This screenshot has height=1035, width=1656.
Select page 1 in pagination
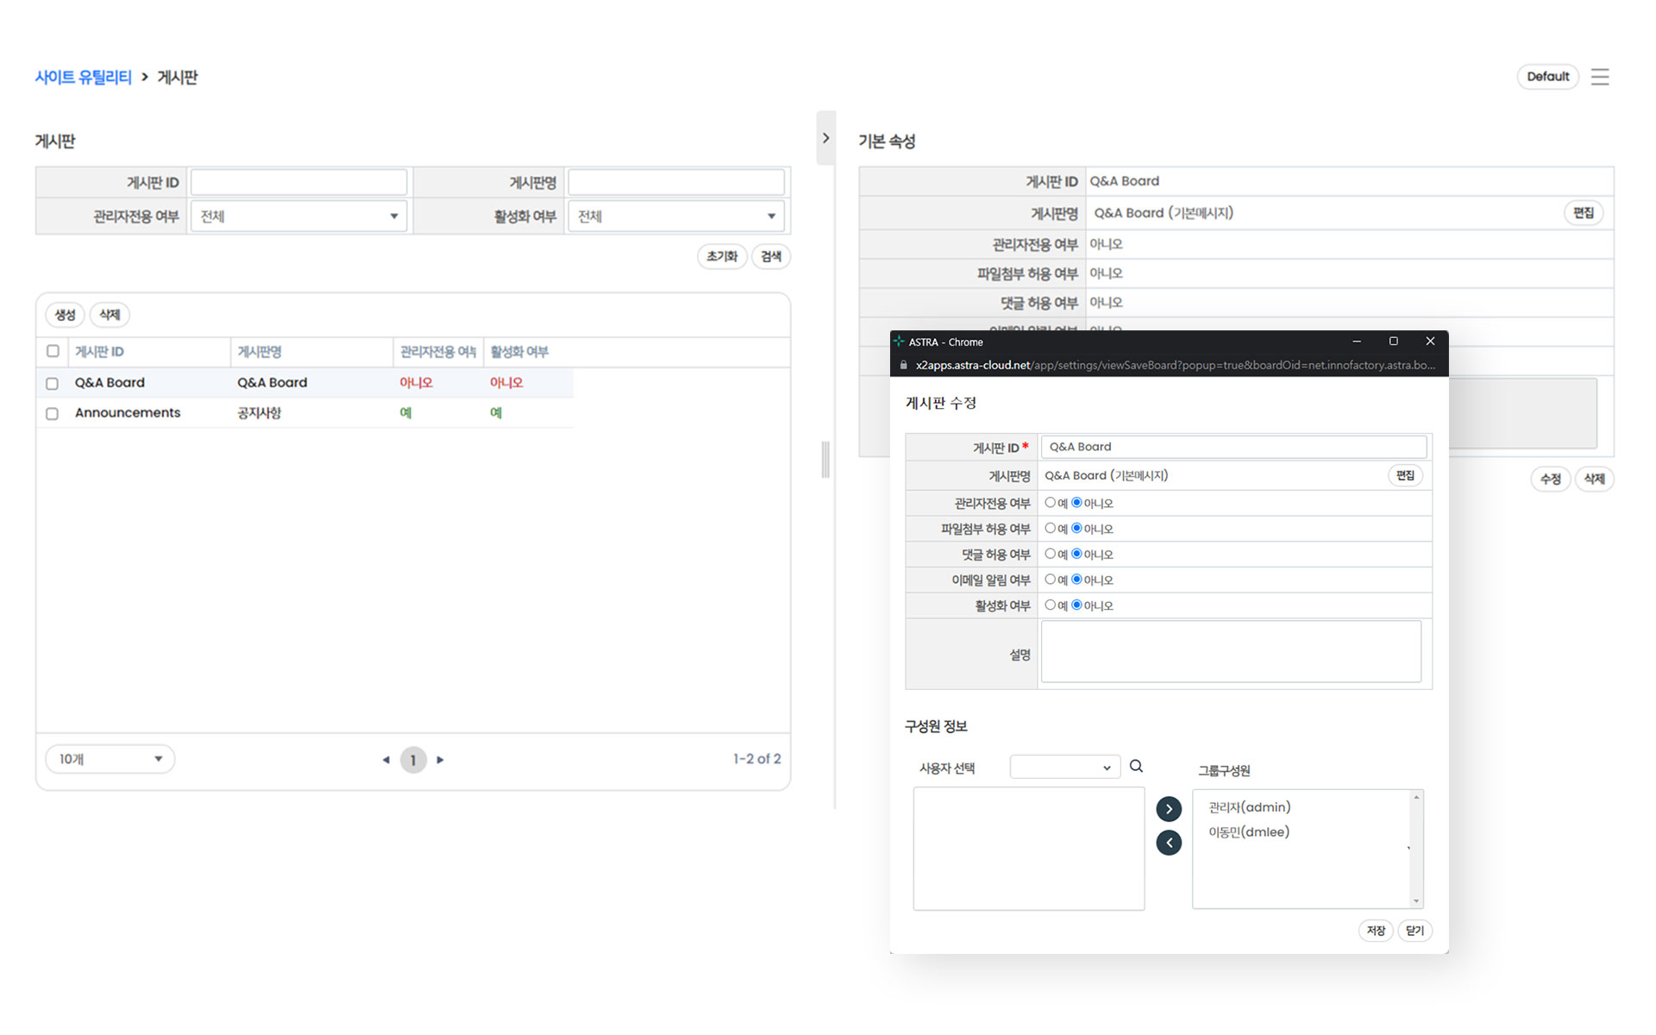(413, 760)
